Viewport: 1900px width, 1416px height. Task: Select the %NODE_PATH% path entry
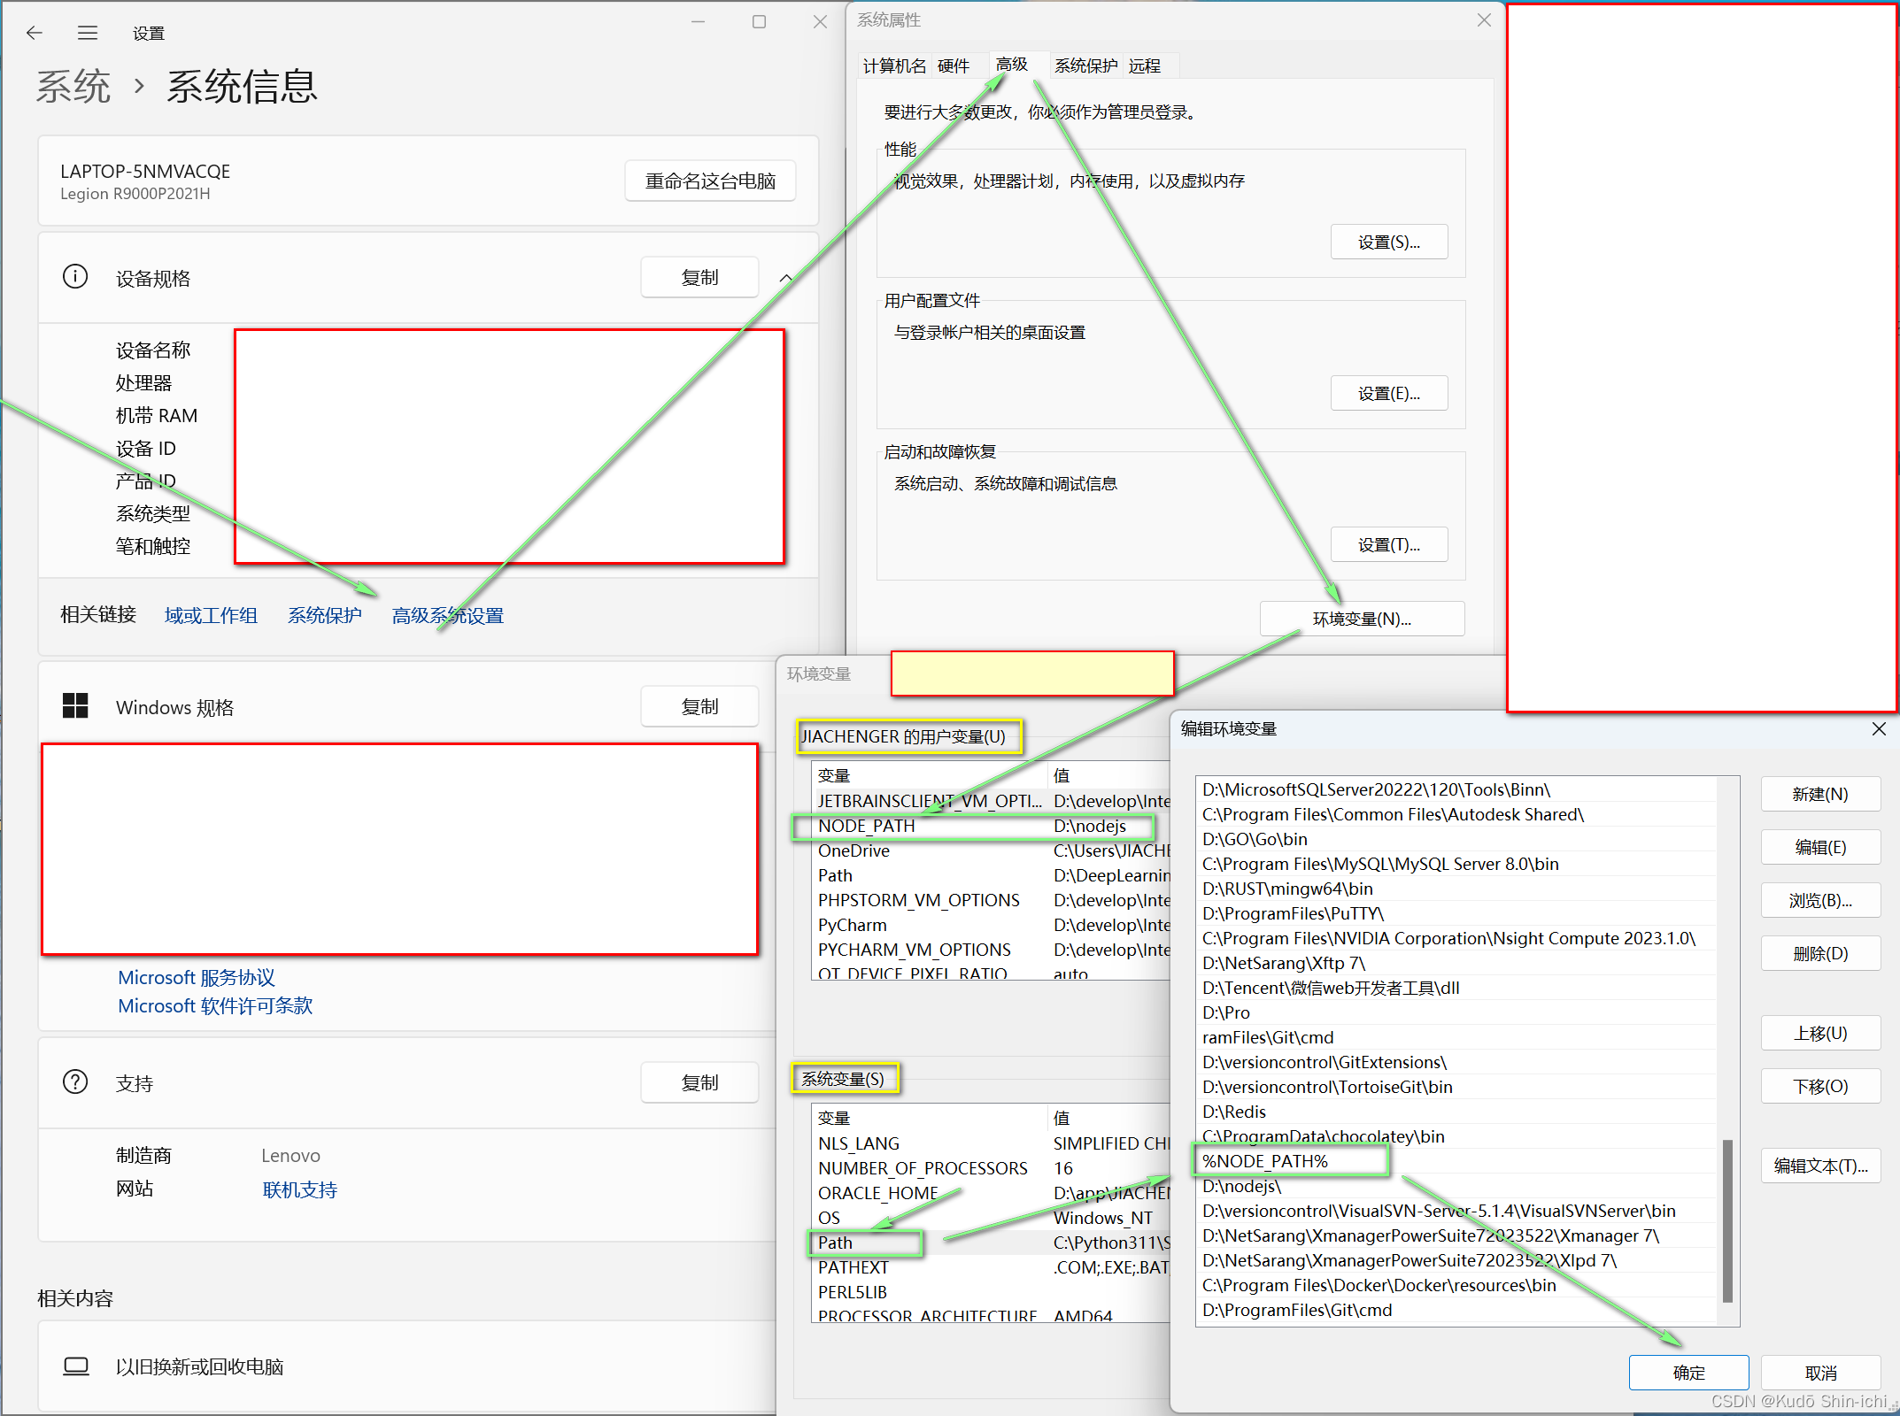1456,1161
